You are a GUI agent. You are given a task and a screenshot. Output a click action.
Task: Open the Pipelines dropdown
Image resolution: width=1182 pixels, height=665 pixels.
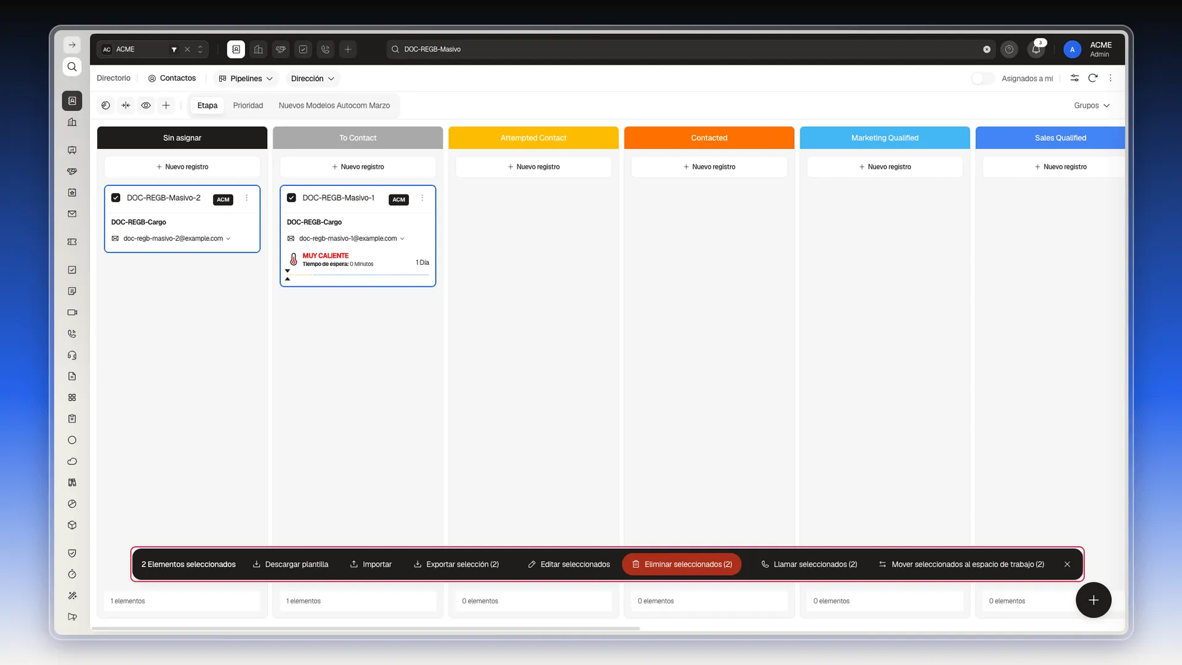coord(246,78)
